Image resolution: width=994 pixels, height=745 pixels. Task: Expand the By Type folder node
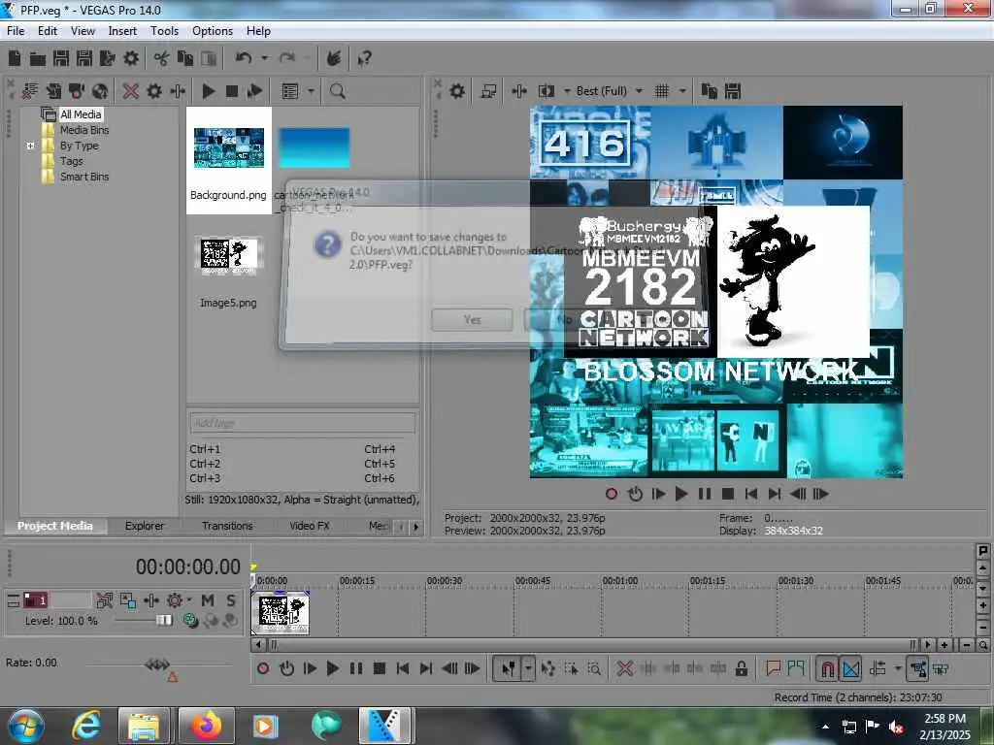pyautogui.click(x=30, y=146)
